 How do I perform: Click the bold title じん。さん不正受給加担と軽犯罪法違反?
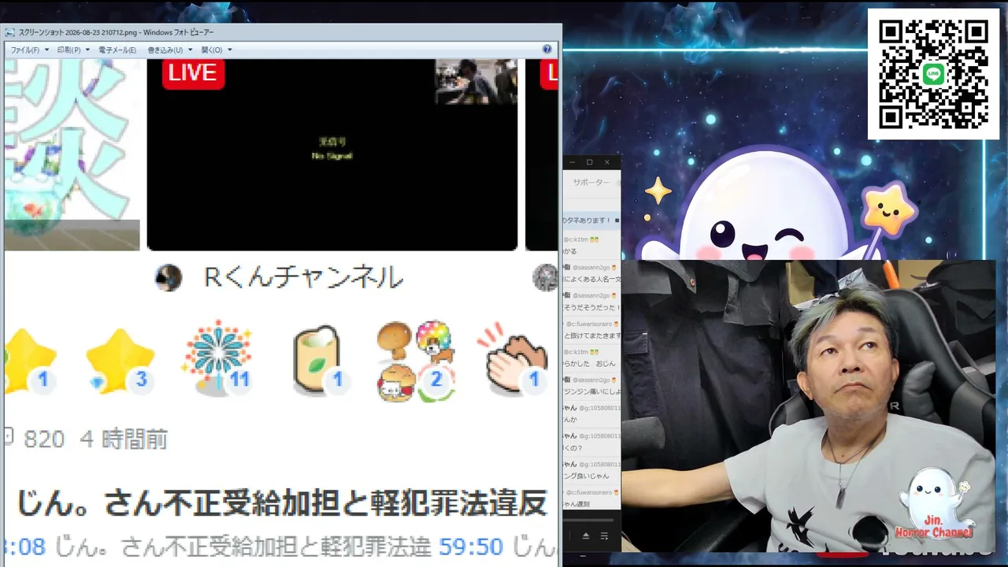point(282,502)
